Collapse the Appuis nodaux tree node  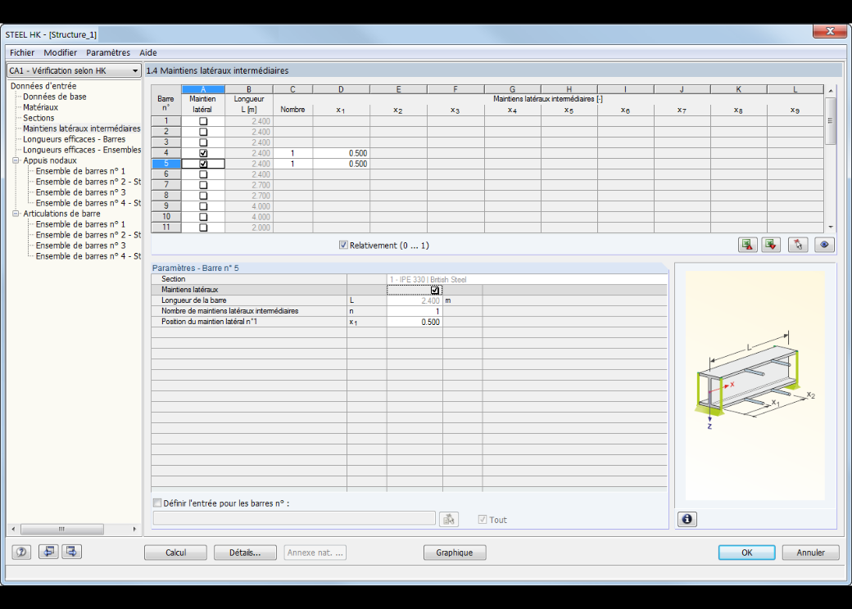point(16,160)
